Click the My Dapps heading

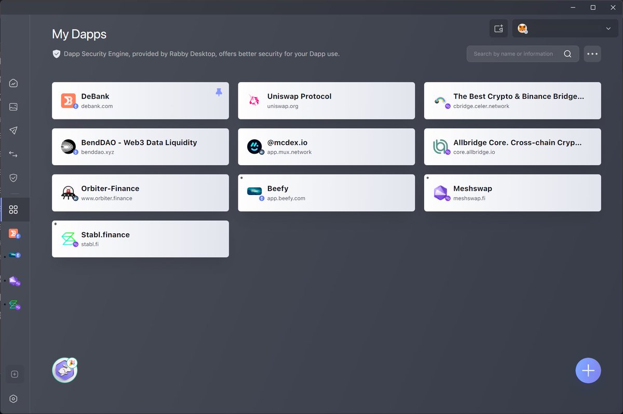tap(79, 34)
